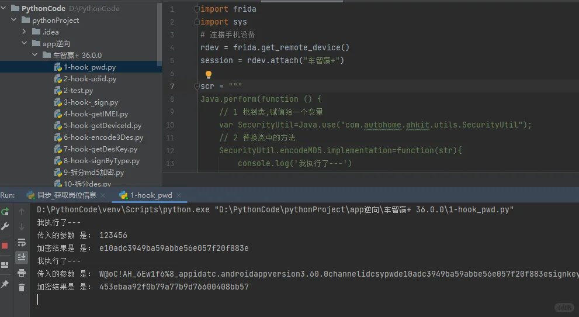Viewport: 579px width, 317px height.
Task: Jump down the stack trace arrow
Action: (x=22, y=227)
